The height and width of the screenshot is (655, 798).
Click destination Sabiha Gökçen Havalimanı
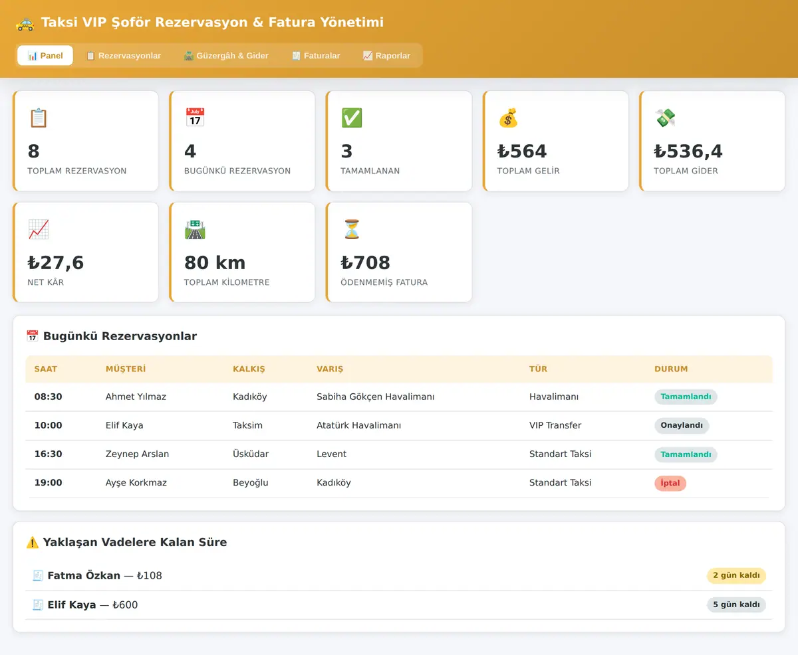(x=376, y=397)
